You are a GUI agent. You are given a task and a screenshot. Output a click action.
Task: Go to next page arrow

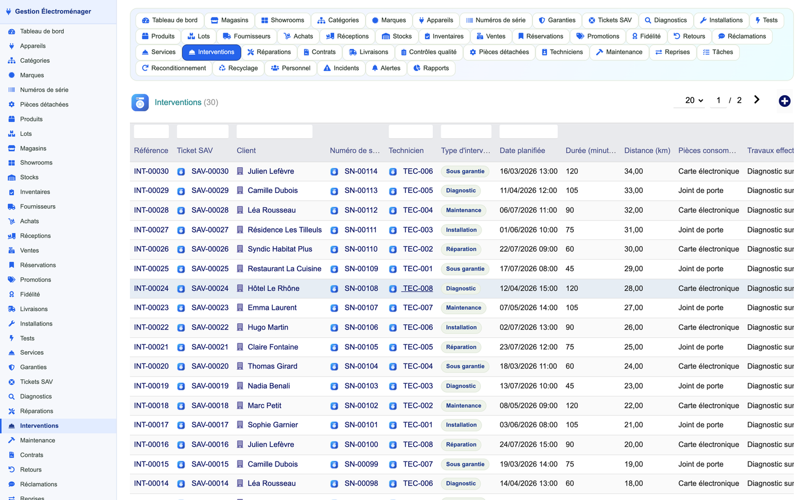click(x=756, y=100)
